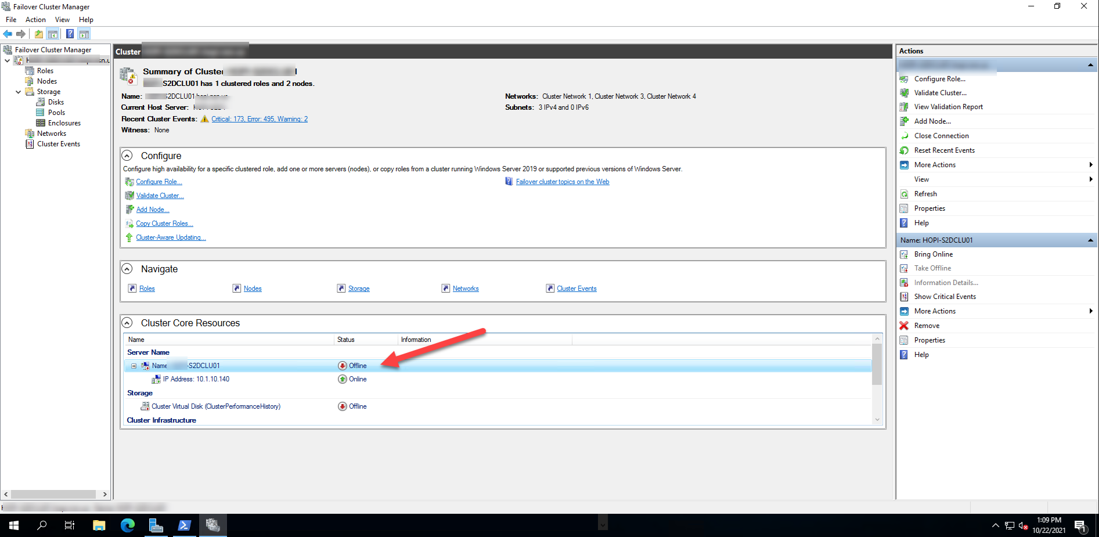Navigate to Networks via Navigate section link
Image resolution: width=1099 pixels, height=537 pixels.
[x=466, y=289]
